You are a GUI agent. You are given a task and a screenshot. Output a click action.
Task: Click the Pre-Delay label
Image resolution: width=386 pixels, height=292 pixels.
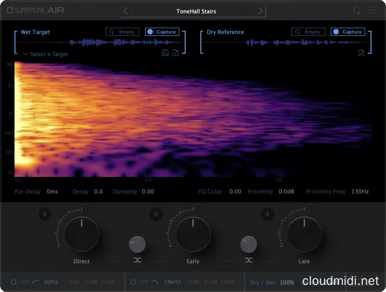pyautogui.click(x=28, y=192)
